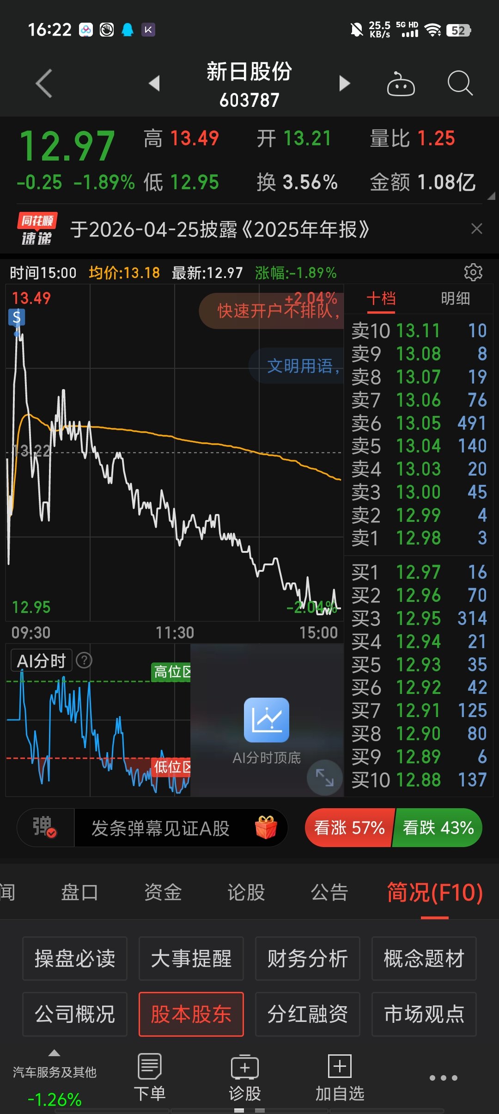Viewport: 499px width, 1114px height.
Task: Switch to 明细 tab
Action: pyautogui.click(x=456, y=298)
